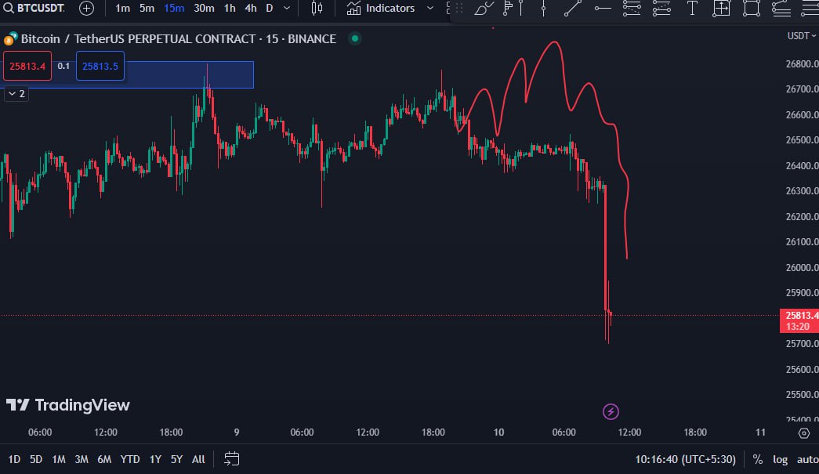Image resolution: width=819 pixels, height=474 pixels.
Task: Toggle the auto scale option
Action: click(807, 459)
